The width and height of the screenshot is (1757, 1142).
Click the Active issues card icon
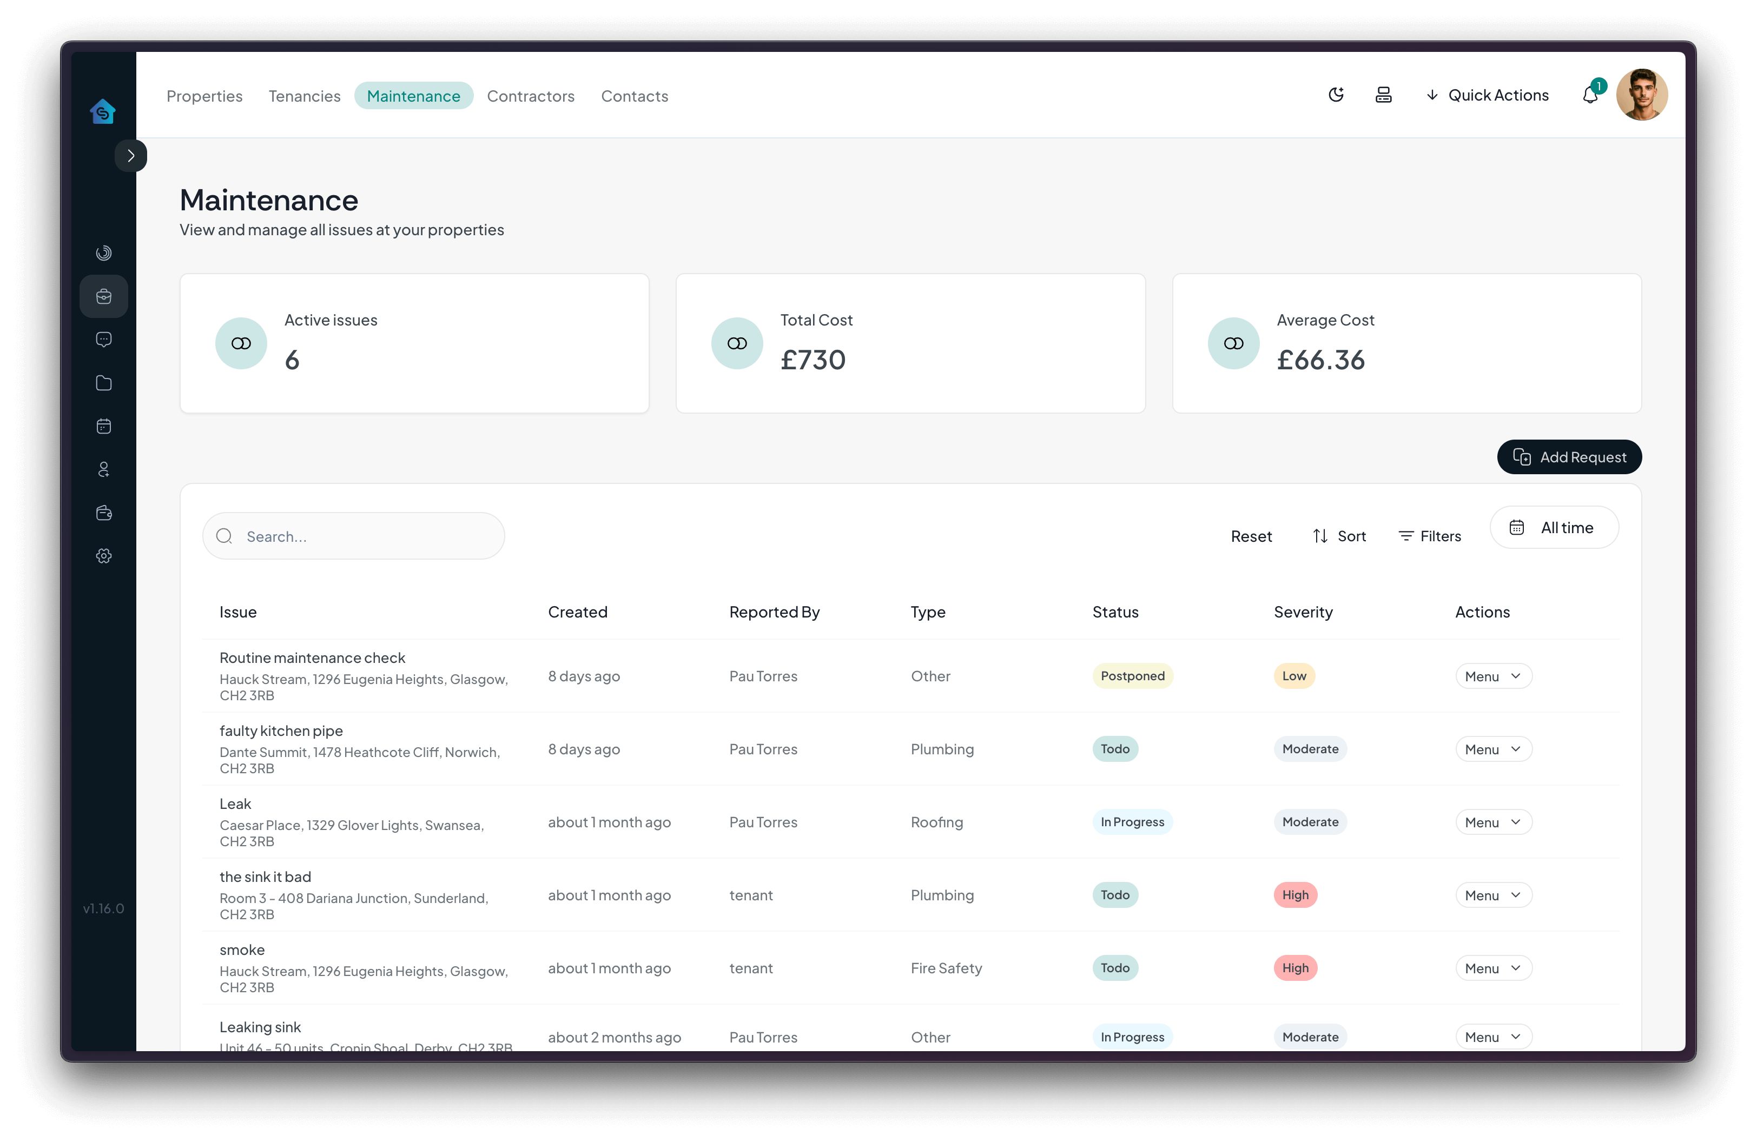(x=241, y=343)
